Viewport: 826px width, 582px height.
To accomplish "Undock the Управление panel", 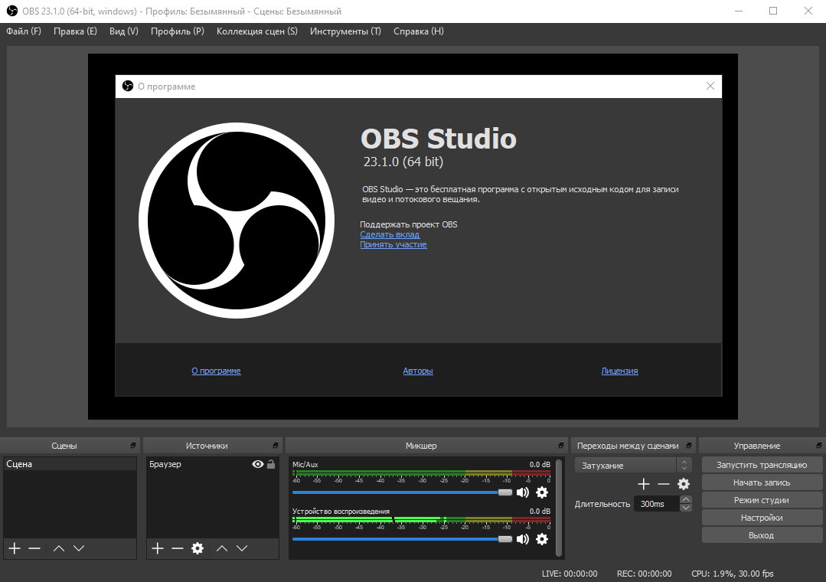I will click(x=819, y=446).
